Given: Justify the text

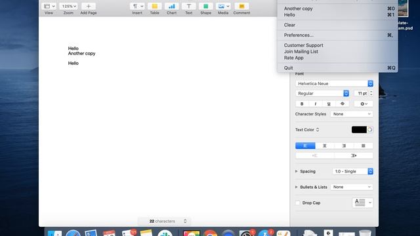Looking at the screenshot, I should point(363,146).
